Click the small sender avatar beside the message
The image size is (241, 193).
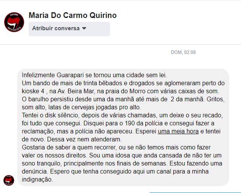9,180
